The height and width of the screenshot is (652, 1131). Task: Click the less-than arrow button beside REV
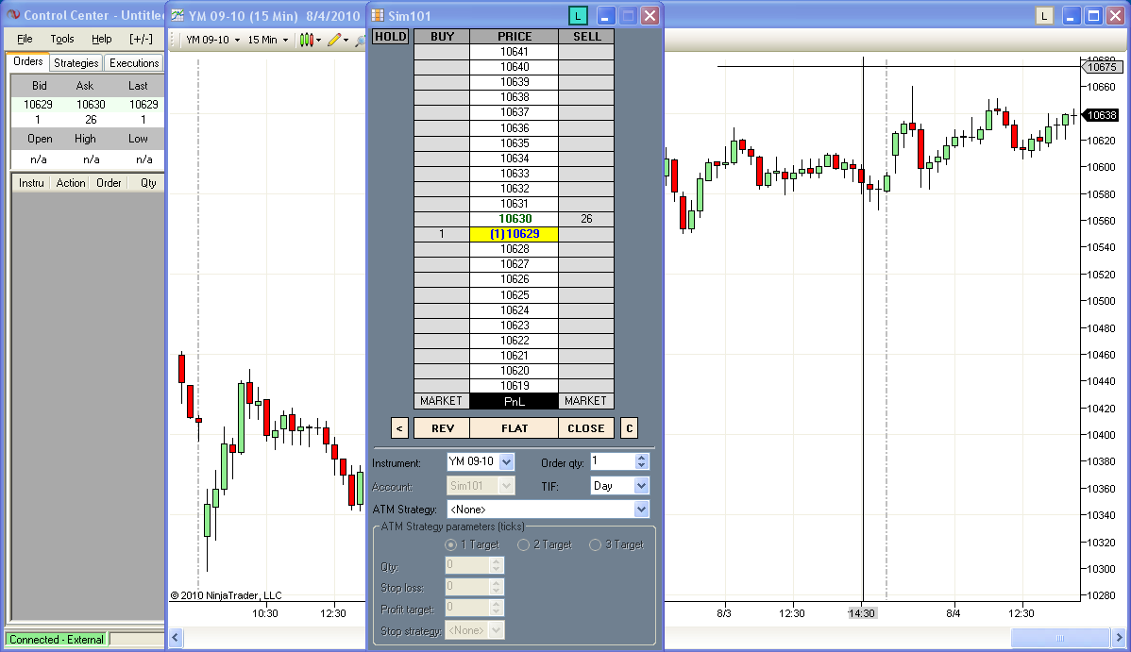pos(399,428)
